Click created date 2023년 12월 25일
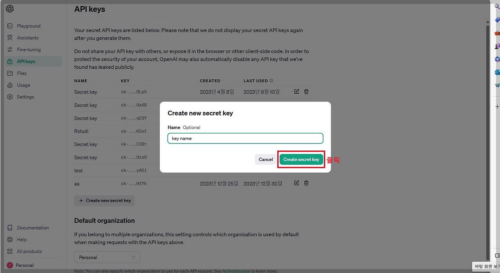The height and width of the screenshot is (273, 500). [x=219, y=183]
